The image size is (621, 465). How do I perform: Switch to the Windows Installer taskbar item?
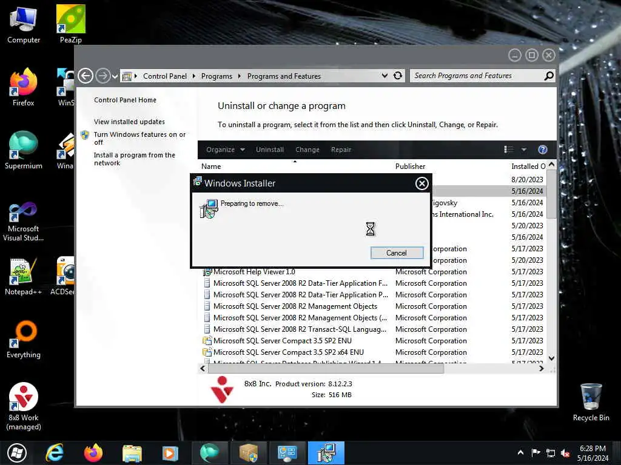(326, 453)
